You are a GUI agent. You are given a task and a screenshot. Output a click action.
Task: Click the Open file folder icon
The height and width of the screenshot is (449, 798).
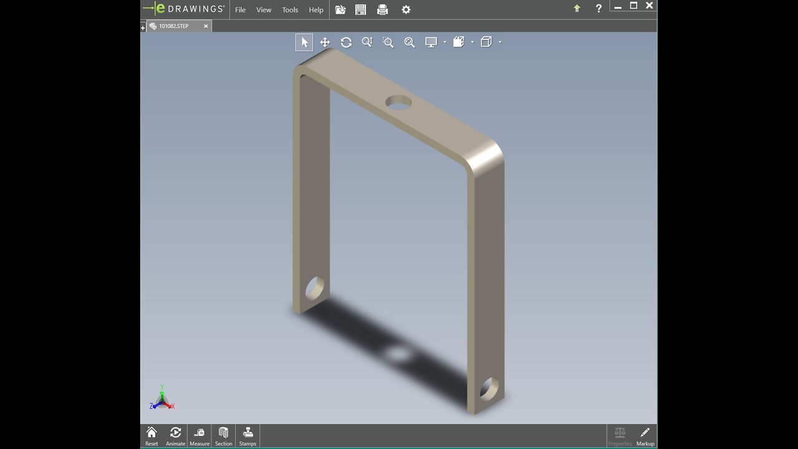(x=340, y=9)
